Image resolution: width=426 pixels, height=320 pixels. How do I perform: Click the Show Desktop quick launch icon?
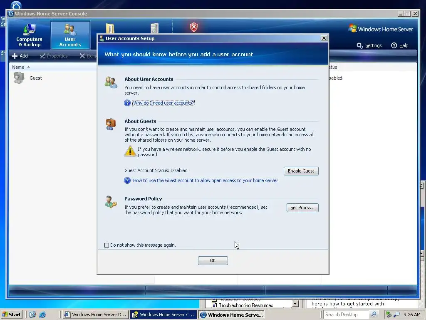32,315
